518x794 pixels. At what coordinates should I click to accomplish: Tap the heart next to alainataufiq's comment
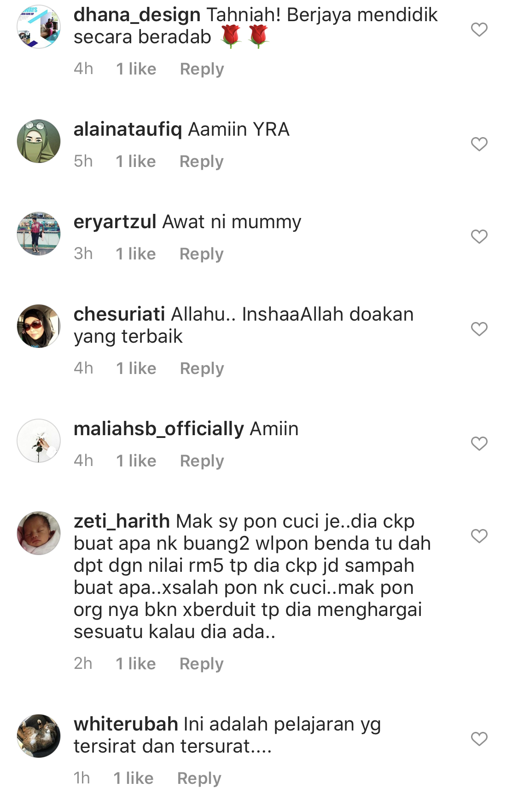point(479,144)
